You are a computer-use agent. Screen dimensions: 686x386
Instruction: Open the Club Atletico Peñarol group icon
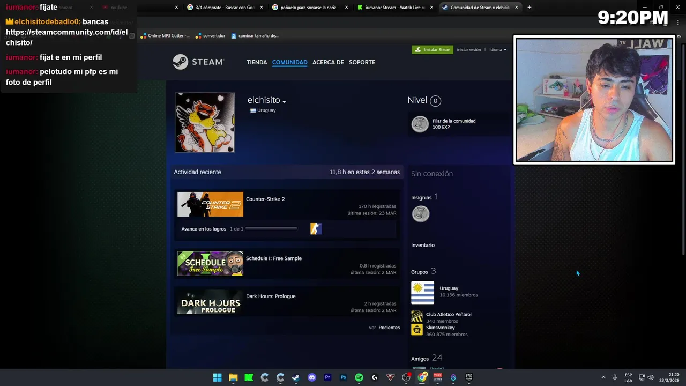click(x=417, y=316)
